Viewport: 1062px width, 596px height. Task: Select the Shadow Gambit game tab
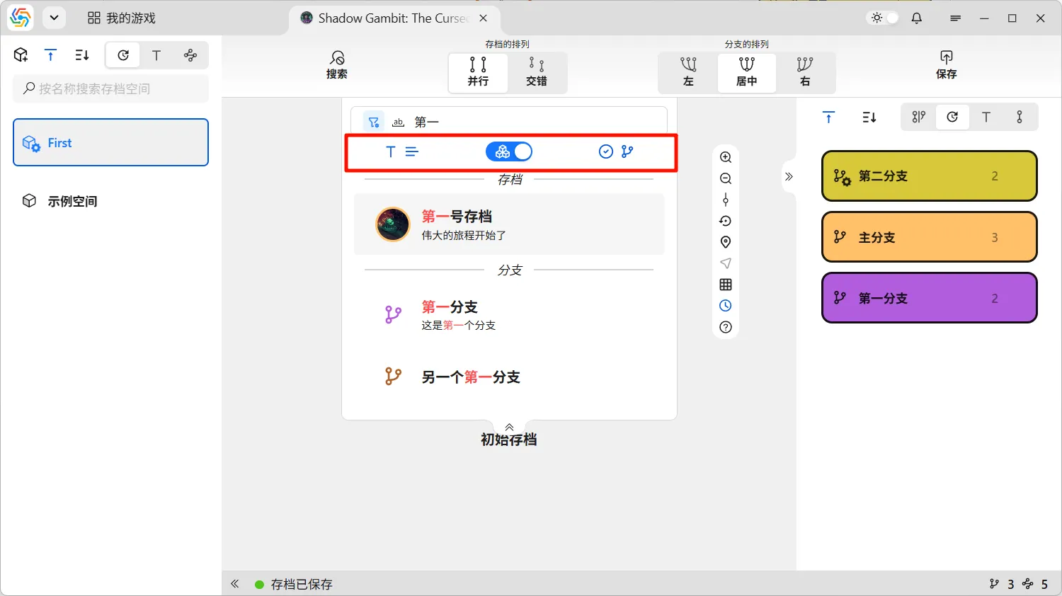coord(386,18)
